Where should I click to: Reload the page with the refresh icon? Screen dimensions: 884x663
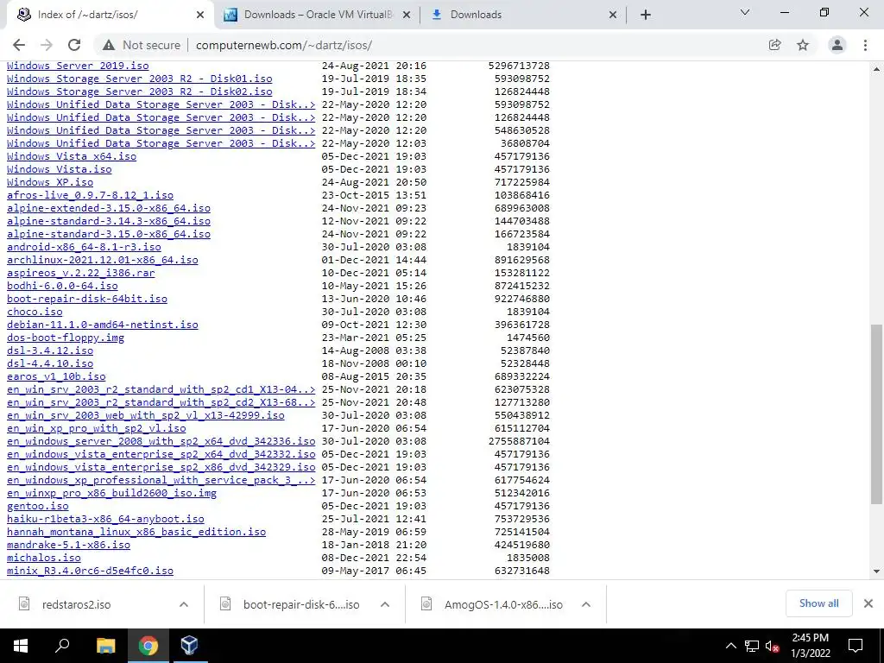(x=74, y=45)
